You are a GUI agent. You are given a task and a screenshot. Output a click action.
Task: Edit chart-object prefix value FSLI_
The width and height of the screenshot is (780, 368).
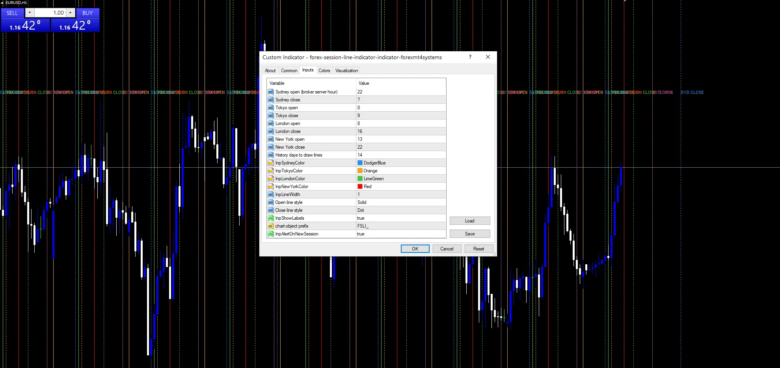[401, 226]
